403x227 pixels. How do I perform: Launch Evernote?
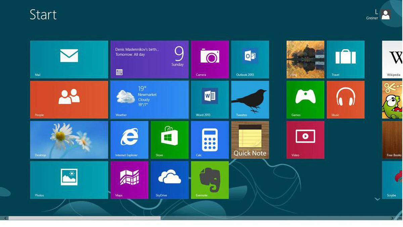coord(210,180)
